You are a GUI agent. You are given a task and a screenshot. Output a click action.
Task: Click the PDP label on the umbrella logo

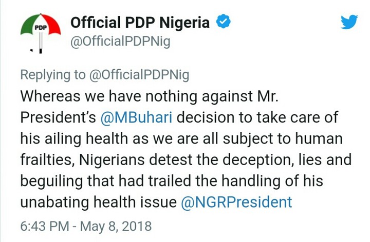point(41,28)
